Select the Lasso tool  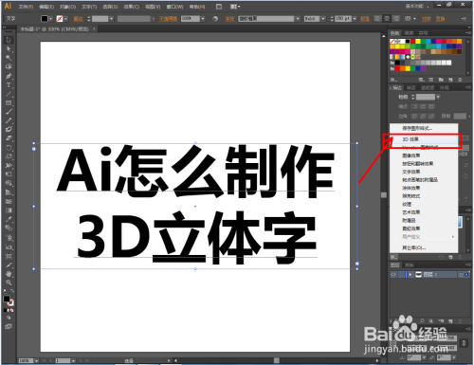click(9, 66)
